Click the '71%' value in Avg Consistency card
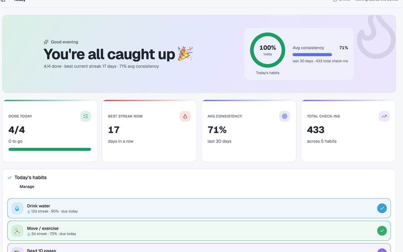403x252 pixels. click(217, 130)
